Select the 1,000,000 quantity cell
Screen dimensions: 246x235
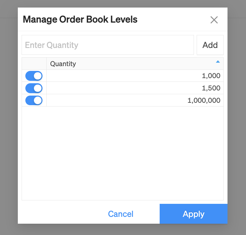[x=135, y=100]
